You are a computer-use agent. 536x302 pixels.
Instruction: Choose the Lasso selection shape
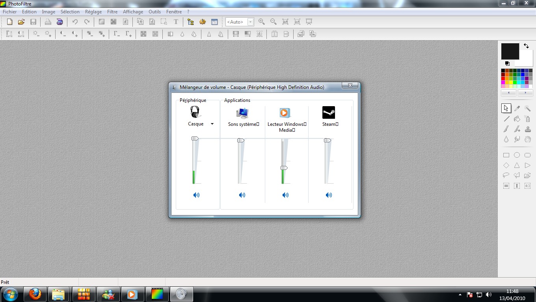(506, 175)
